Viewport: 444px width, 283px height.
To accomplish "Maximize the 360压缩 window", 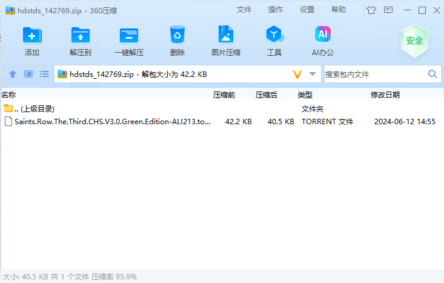I will [422, 10].
